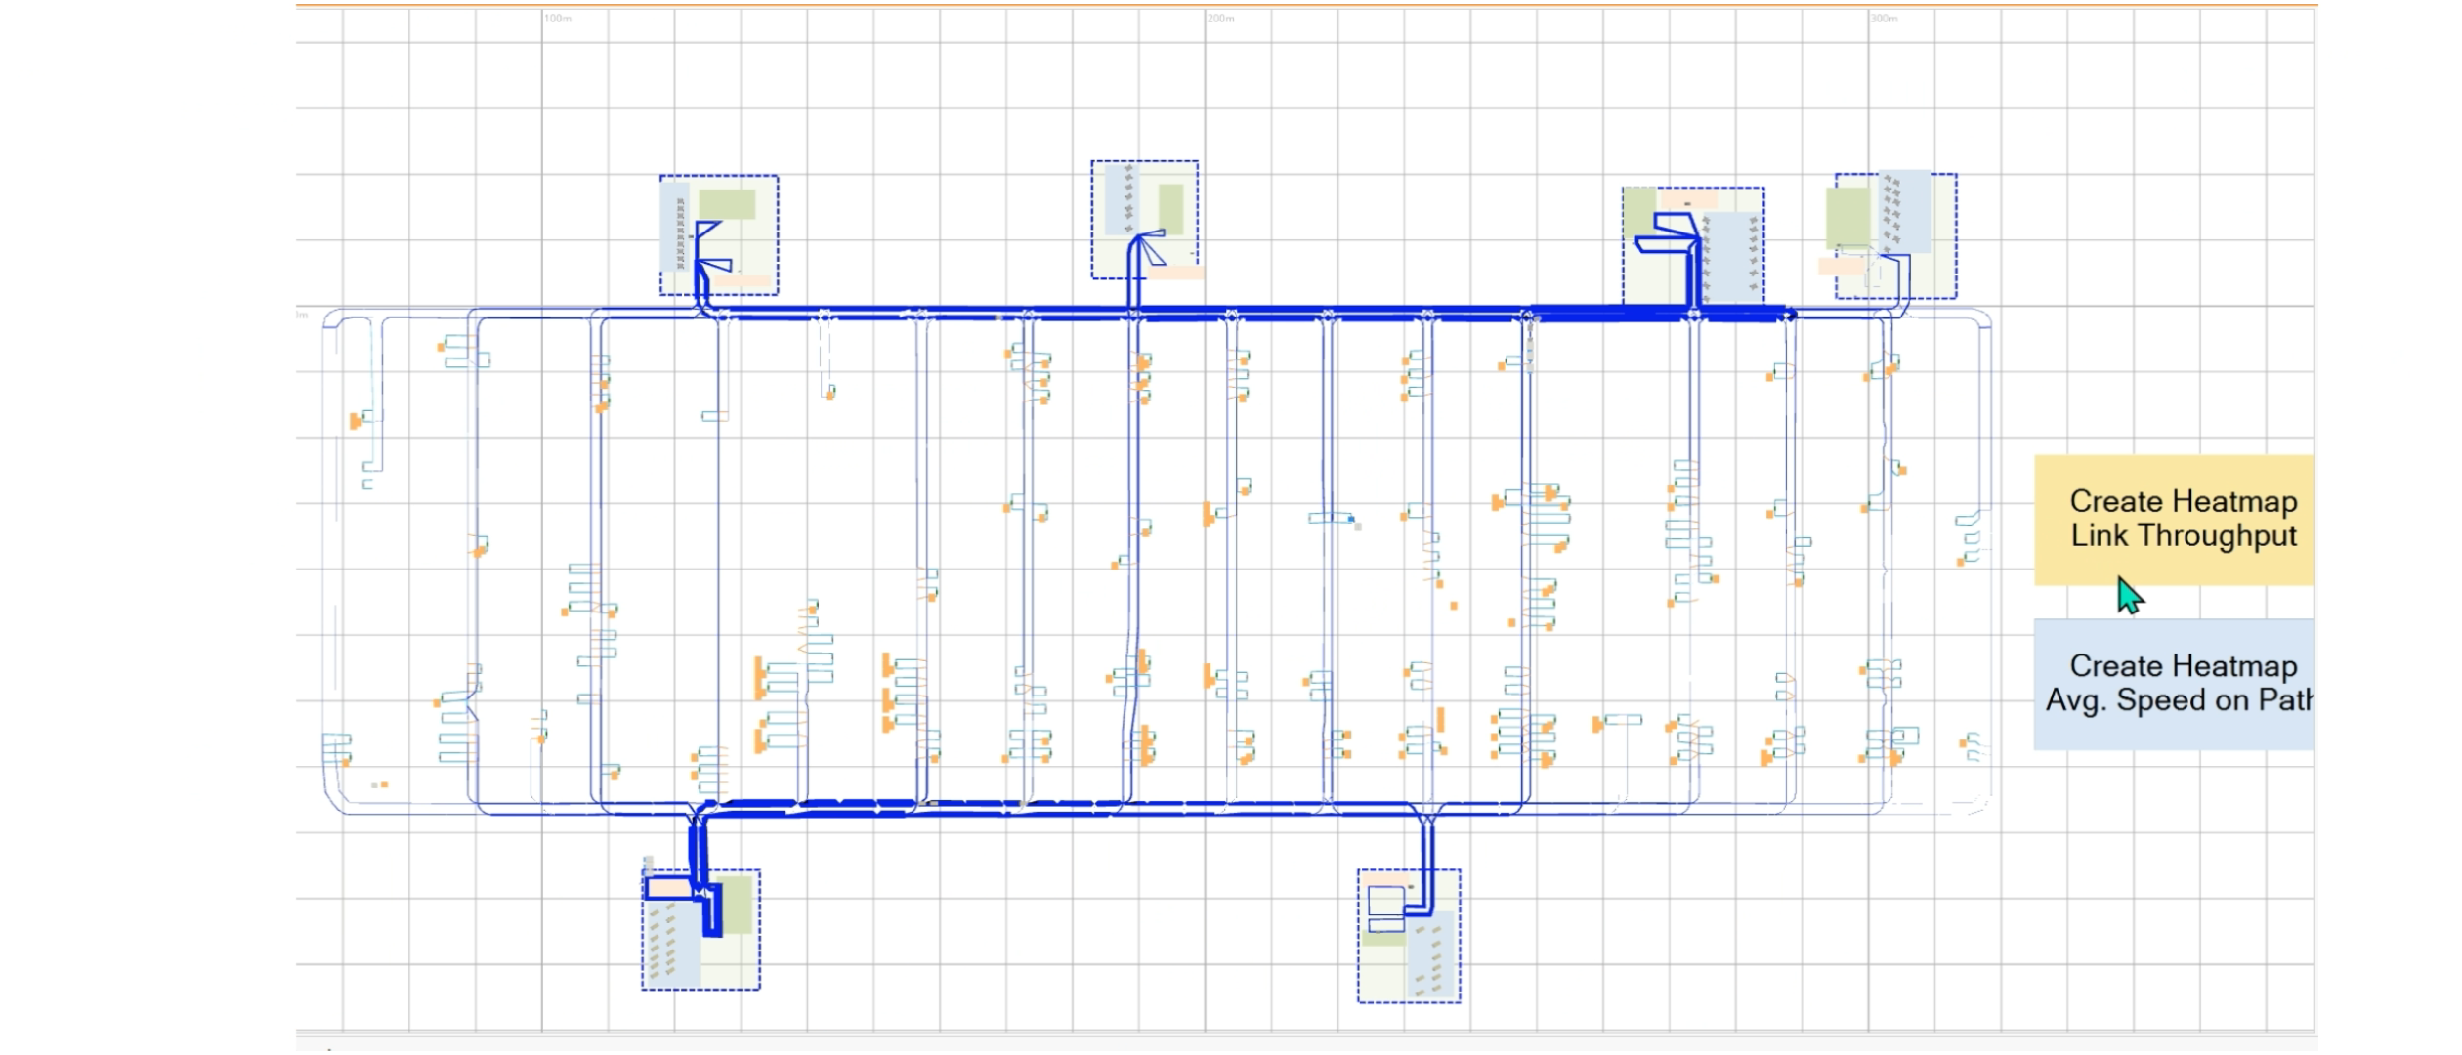This screenshot has width=2462, height=1055.
Task: Click Create Heatmap Link Throughput button
Action: (2174, 520)
